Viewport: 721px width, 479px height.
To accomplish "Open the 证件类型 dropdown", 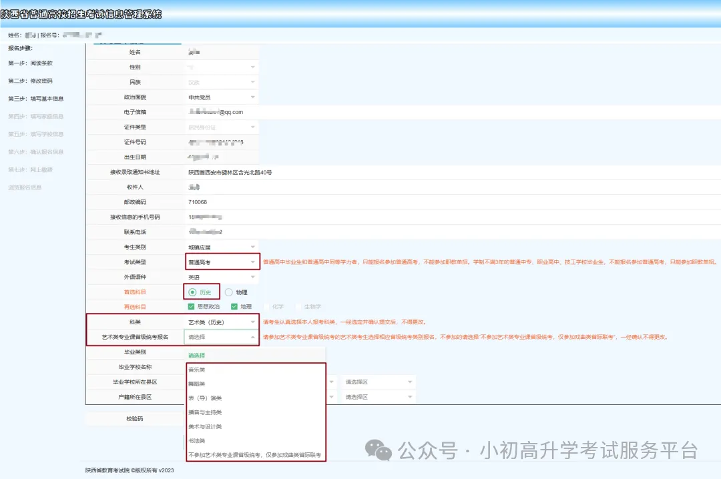I will 222,127.
